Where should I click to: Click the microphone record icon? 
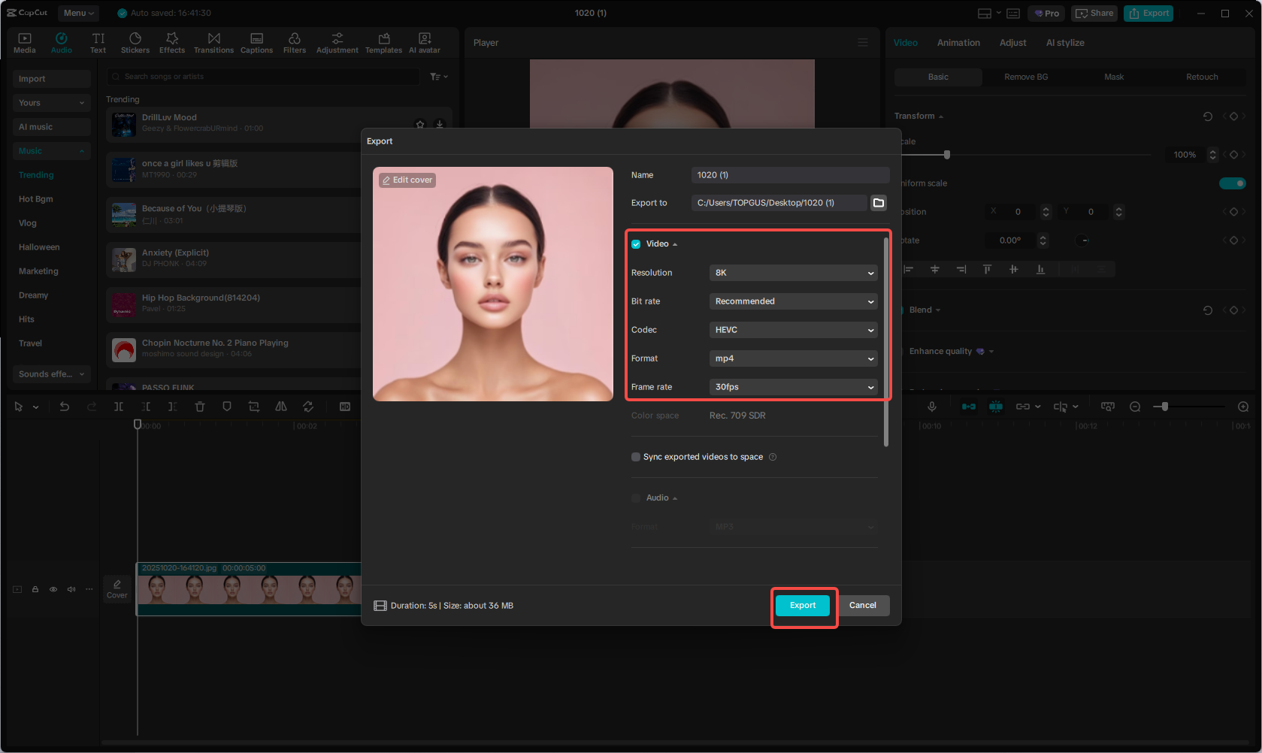pyautogui.click(x=932, y=407)
